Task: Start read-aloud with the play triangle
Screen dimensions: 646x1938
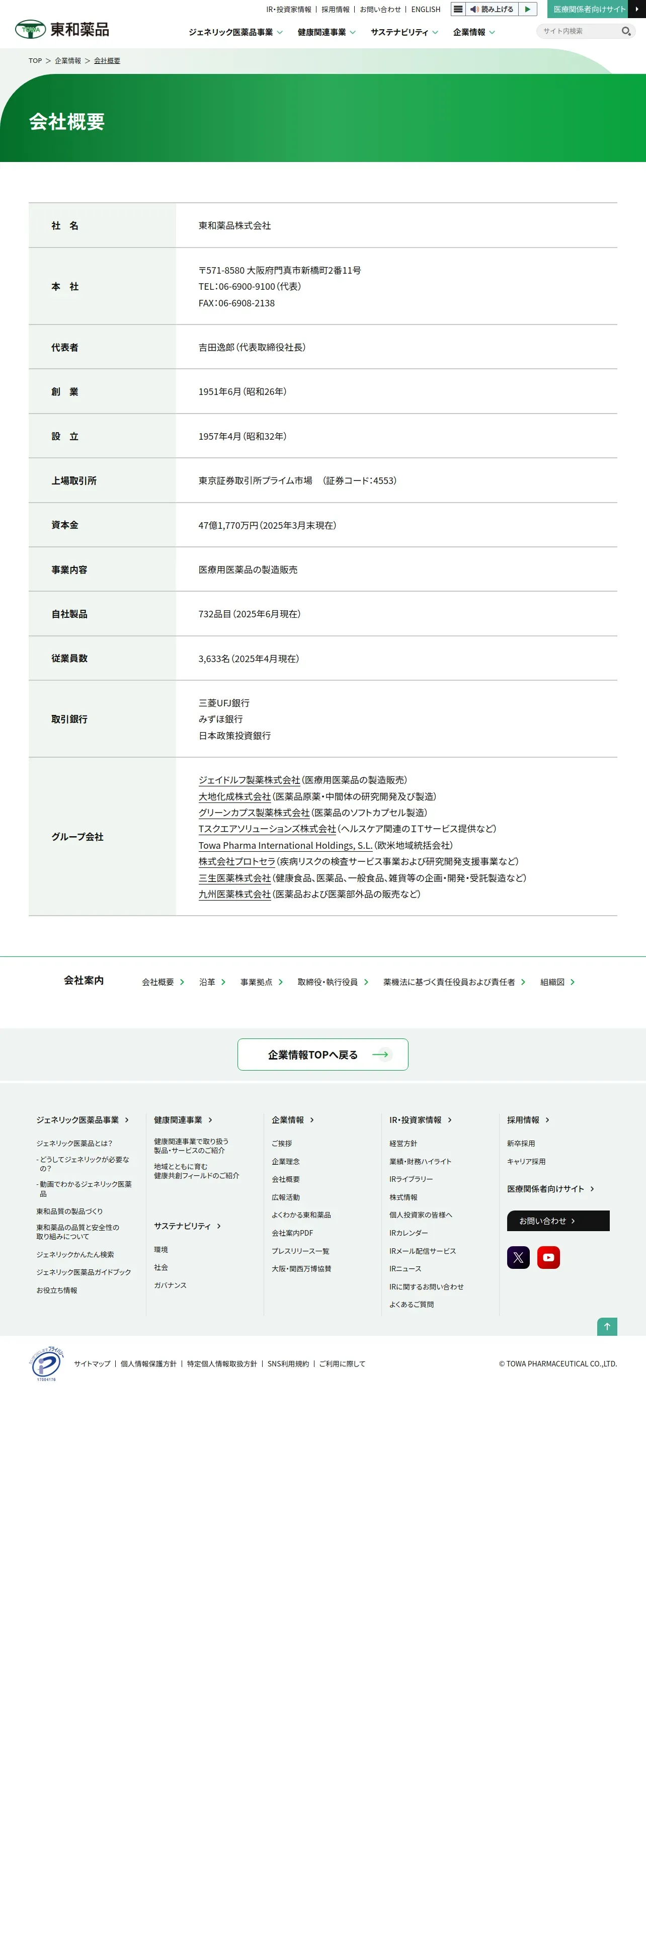Action: [528, 10]
